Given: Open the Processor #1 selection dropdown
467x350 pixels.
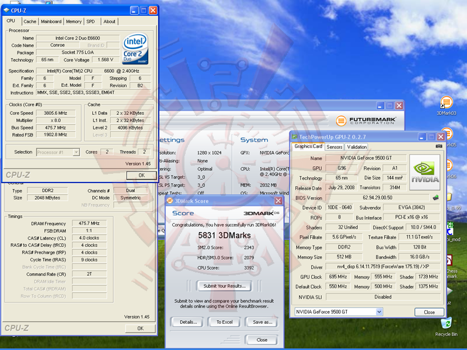Looking at the screenshot, I should [x=58, y=152].
